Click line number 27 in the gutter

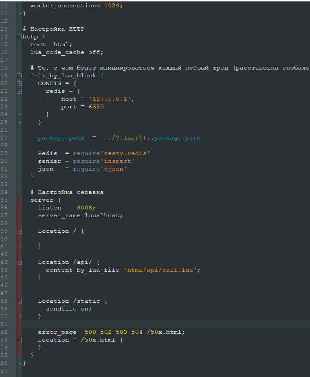[4, 138]
